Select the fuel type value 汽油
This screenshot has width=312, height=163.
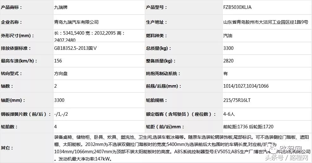pos(228,36)
